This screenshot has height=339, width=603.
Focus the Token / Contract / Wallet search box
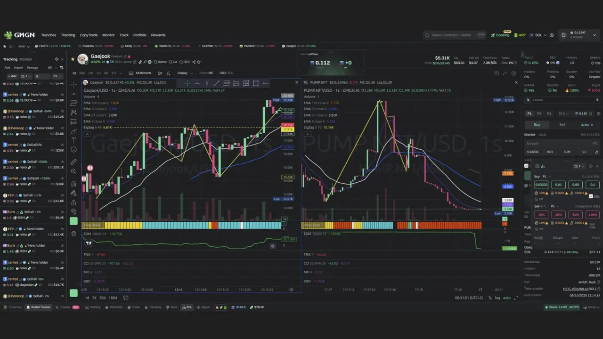pos(455,35)
